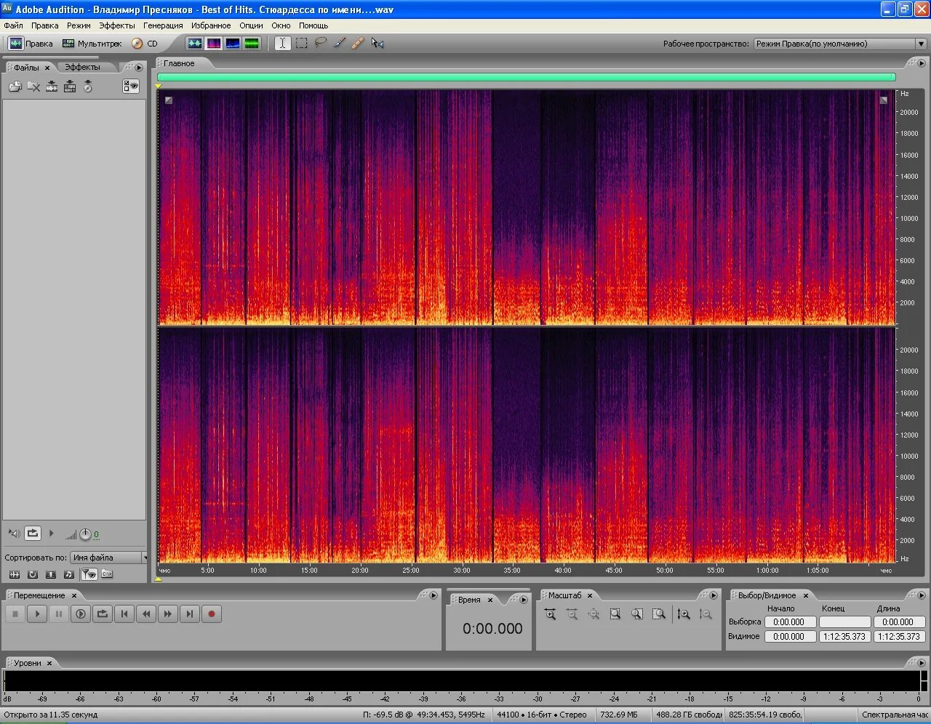
Task: Activate the Zoom In horizontally tool
Action: (x=551, y=614)
